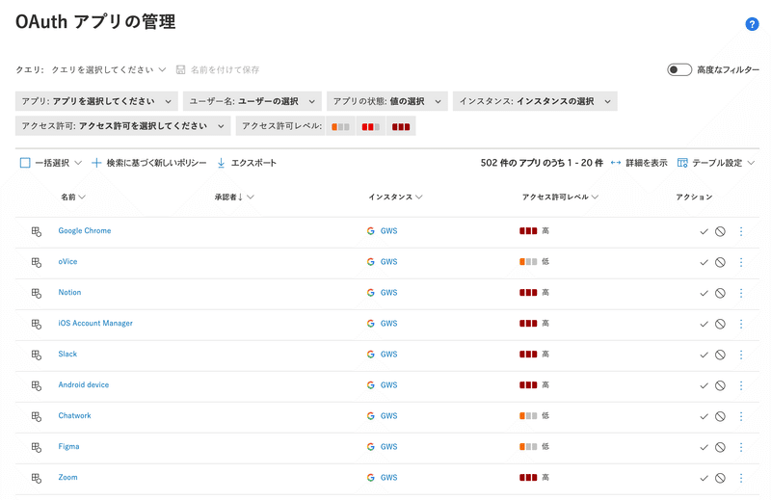Open the more actions menu for Chatwork
The image size is (771, 500).
[741, 416]
